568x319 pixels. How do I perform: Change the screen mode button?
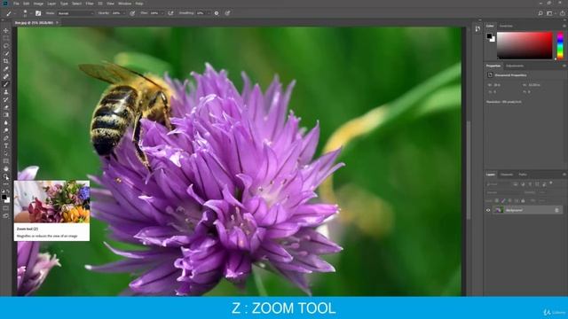pos(6,215)
